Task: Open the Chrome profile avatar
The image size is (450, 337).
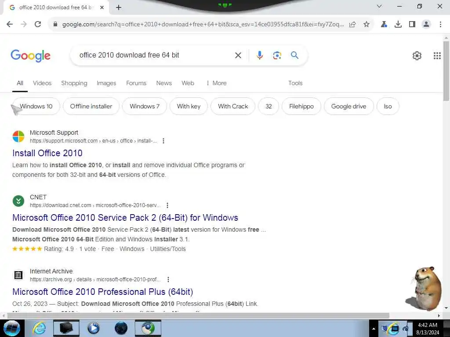Action: [x=426, y=25]
